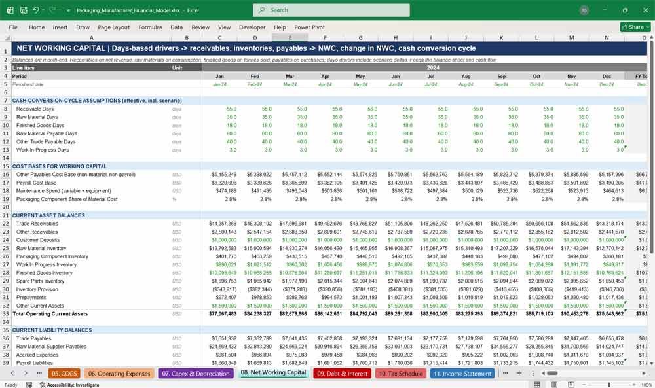Click the ellipsis before the 05. COGS tab
This screenshot has height=388, width=655.
[x=39, y=374]
